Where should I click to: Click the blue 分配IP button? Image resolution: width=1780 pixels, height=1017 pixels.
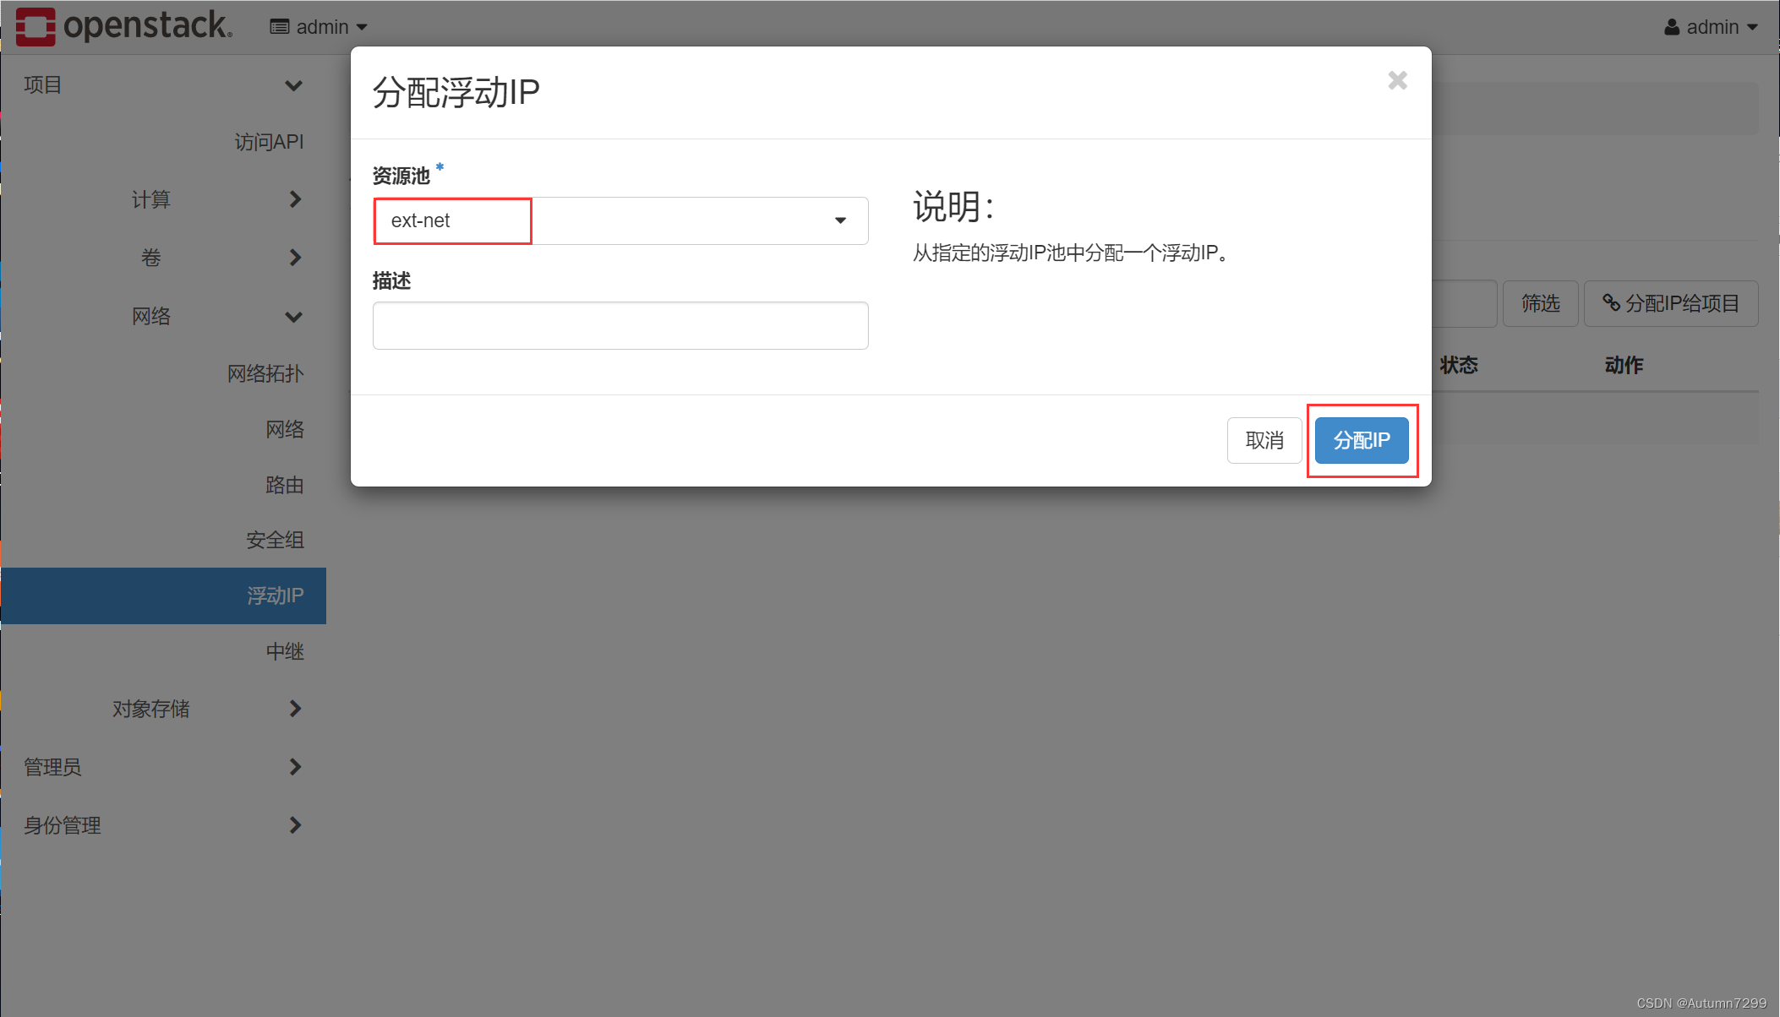click(1362, 440)
